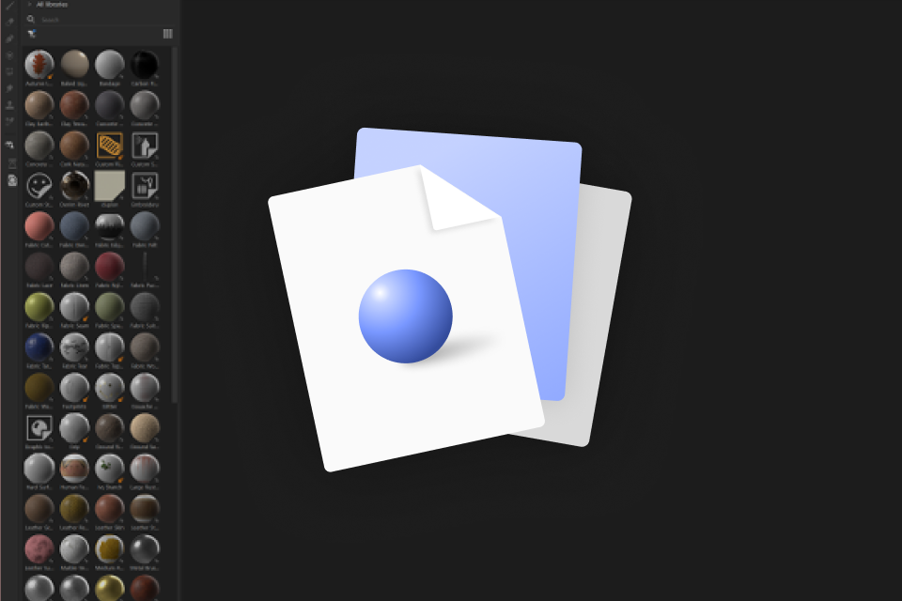902x601 pixels.
Task: Choose the Ivy Branch sphere with green leaves
Action: (x=109, y=469)
